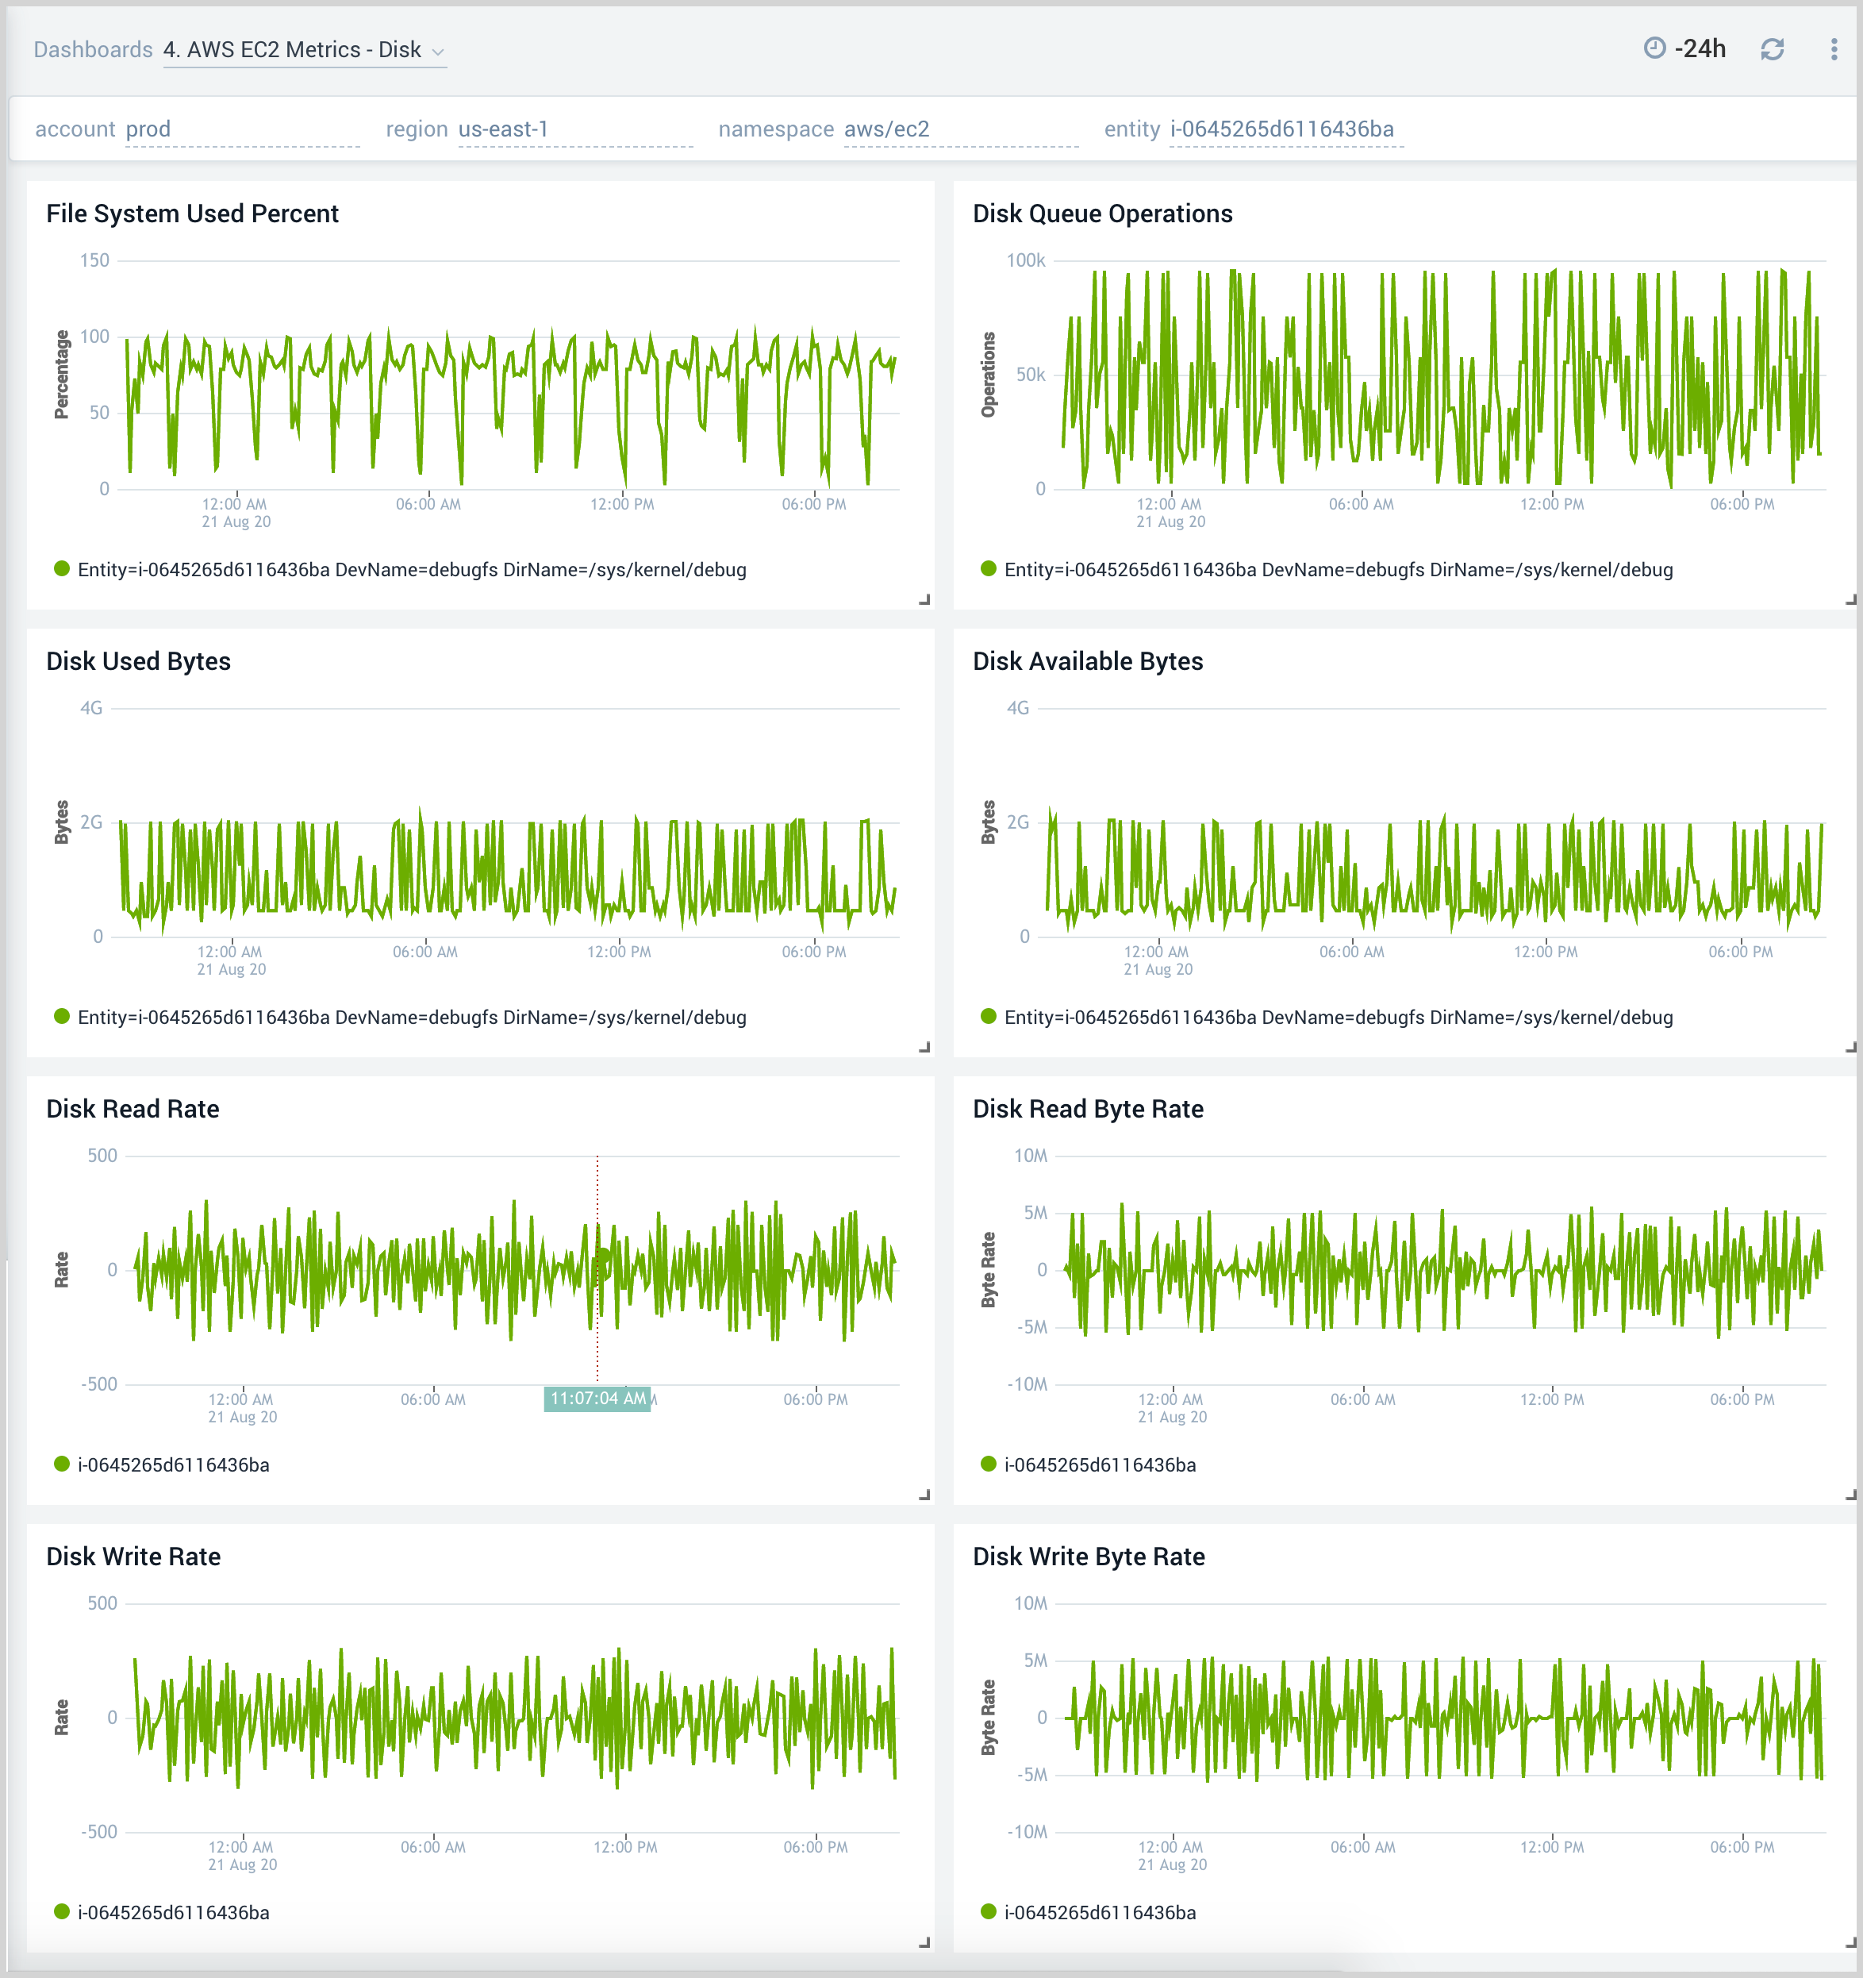The height and width of the screenshot is (1978, 1863).
Task: Select the -24h time range label
Action: (x=1701, y=47)
